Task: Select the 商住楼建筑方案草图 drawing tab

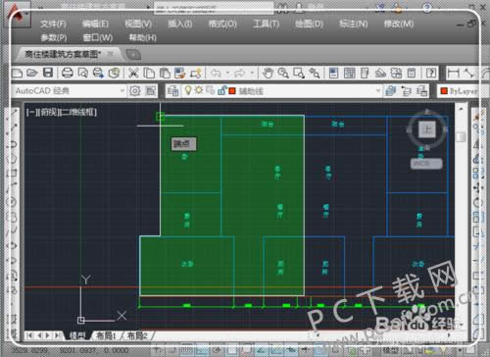Action: (x=63, y=54)
